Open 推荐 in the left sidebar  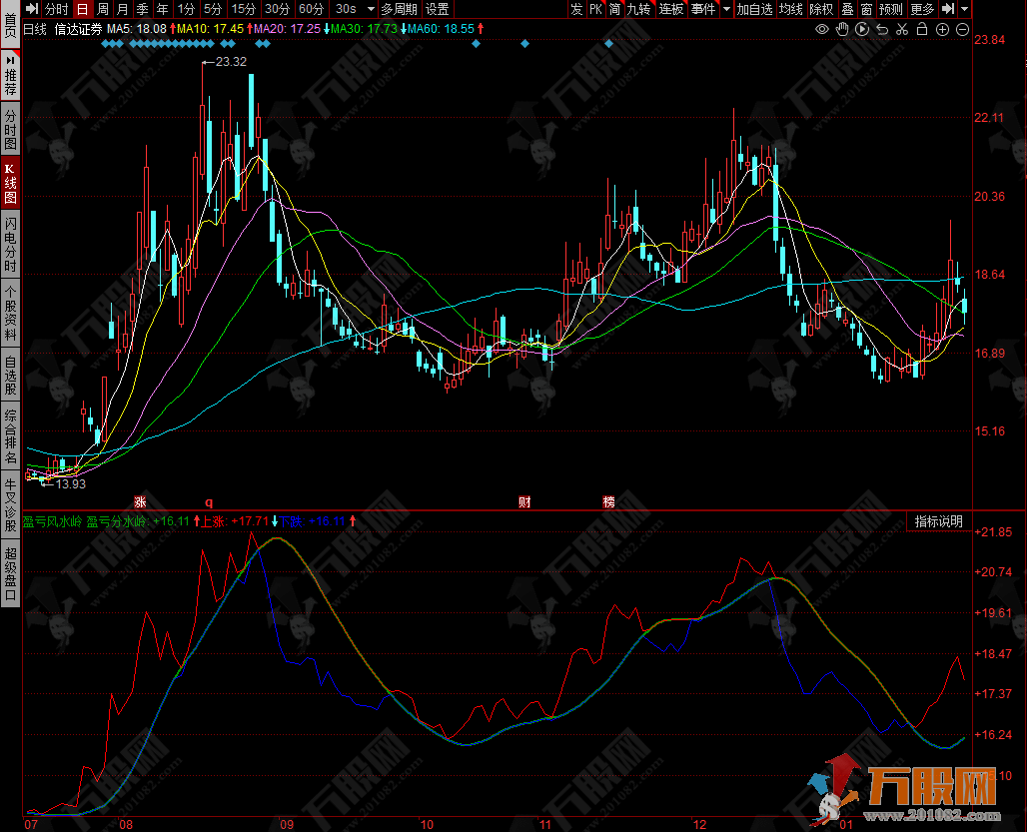10,76
